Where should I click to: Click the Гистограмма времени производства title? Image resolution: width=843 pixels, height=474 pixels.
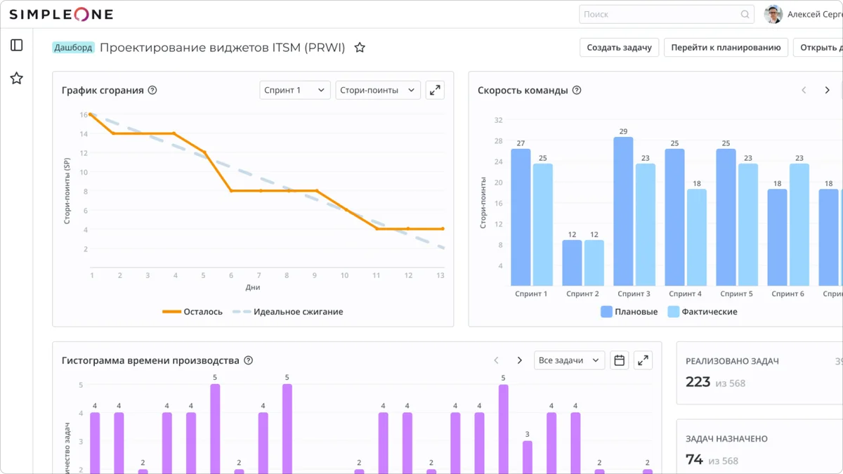point(150,360)
